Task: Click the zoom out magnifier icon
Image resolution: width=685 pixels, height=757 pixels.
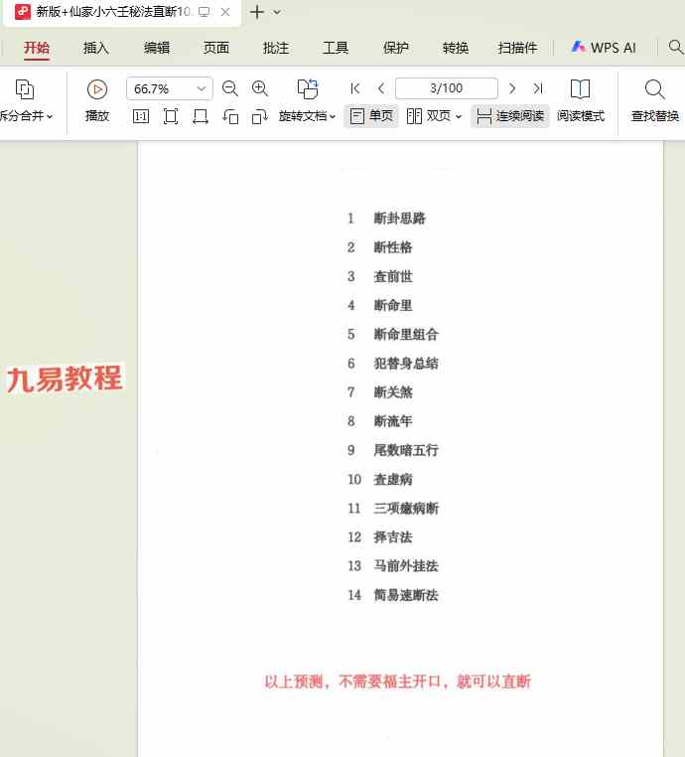Action: (230, 88)
